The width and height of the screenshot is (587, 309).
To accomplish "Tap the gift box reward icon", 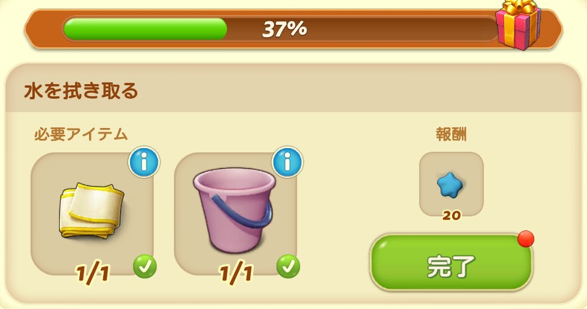I will coord(519,24).
